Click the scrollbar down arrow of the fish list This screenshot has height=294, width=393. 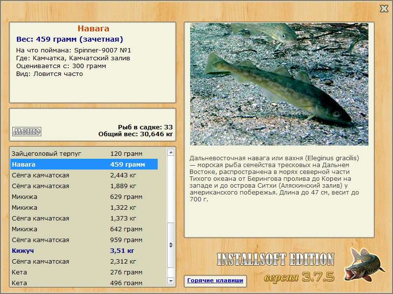pyautogui.click(x=170, y=281)
